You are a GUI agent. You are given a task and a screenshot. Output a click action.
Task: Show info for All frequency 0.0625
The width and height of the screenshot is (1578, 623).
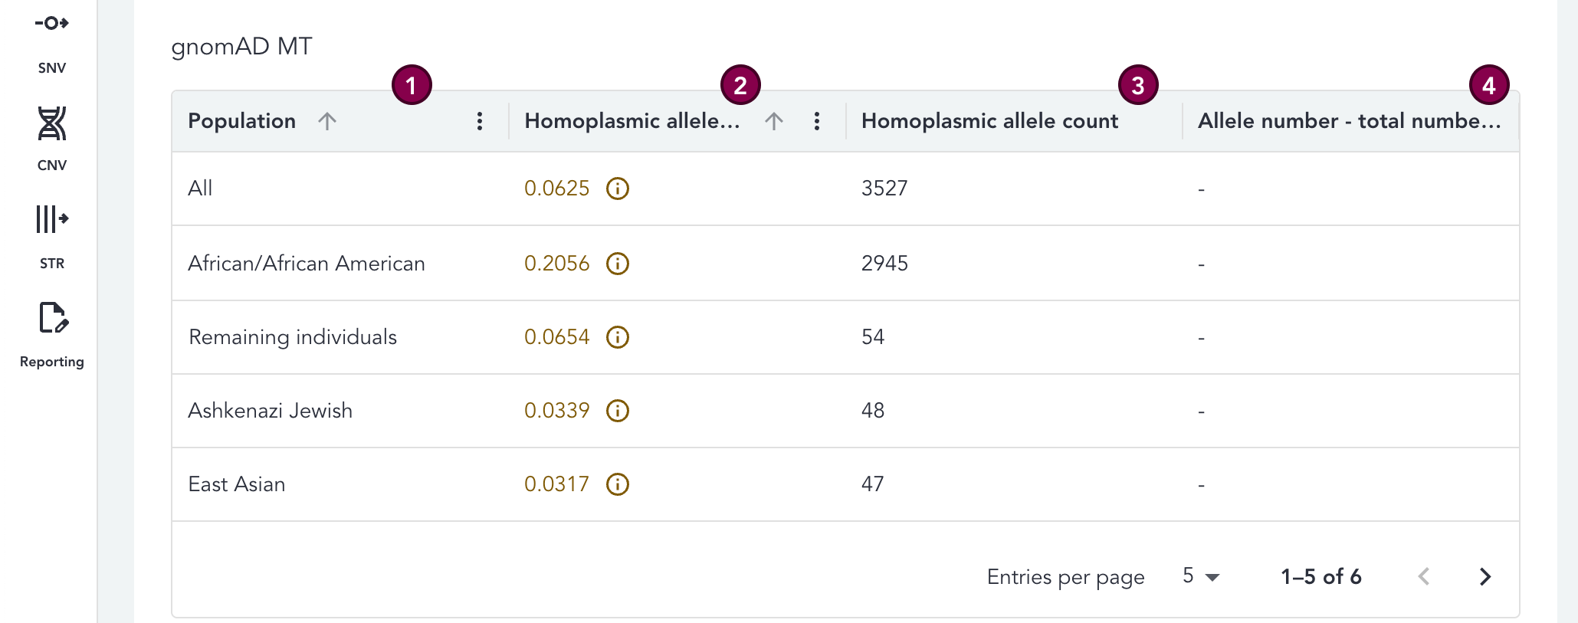(x=617, y=189)
